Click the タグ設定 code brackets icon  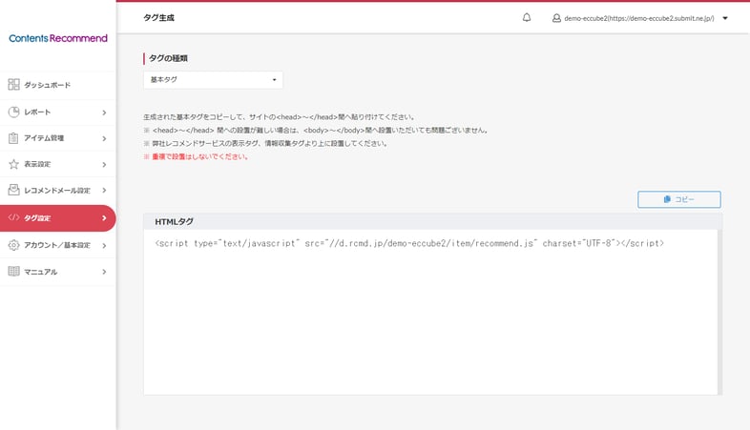pyautogui.click(x=14, y=217)
